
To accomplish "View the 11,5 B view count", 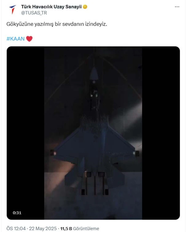I will coord(66,229).
